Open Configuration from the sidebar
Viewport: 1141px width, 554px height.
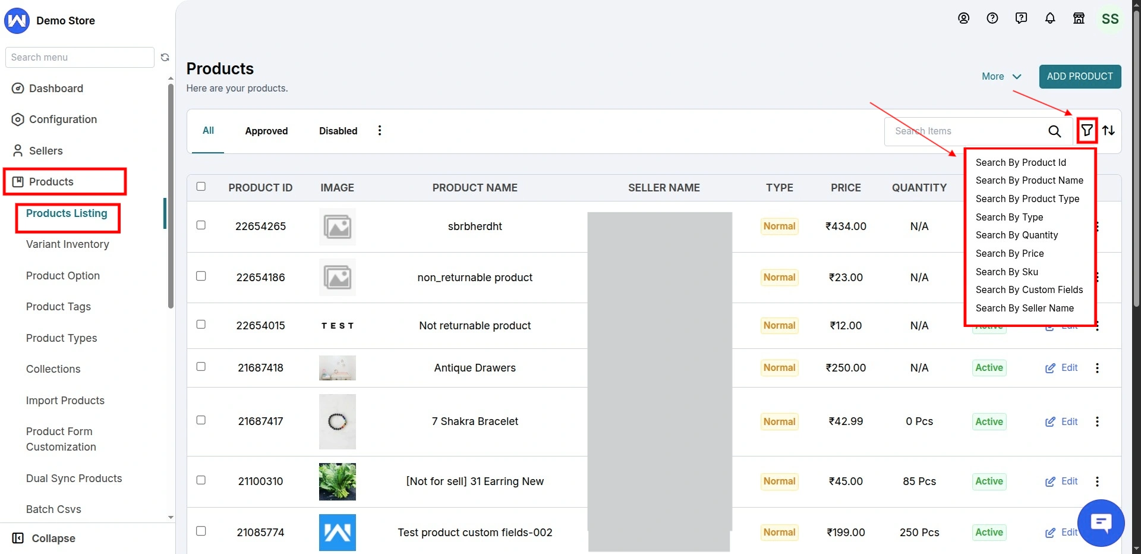point(54,119)
